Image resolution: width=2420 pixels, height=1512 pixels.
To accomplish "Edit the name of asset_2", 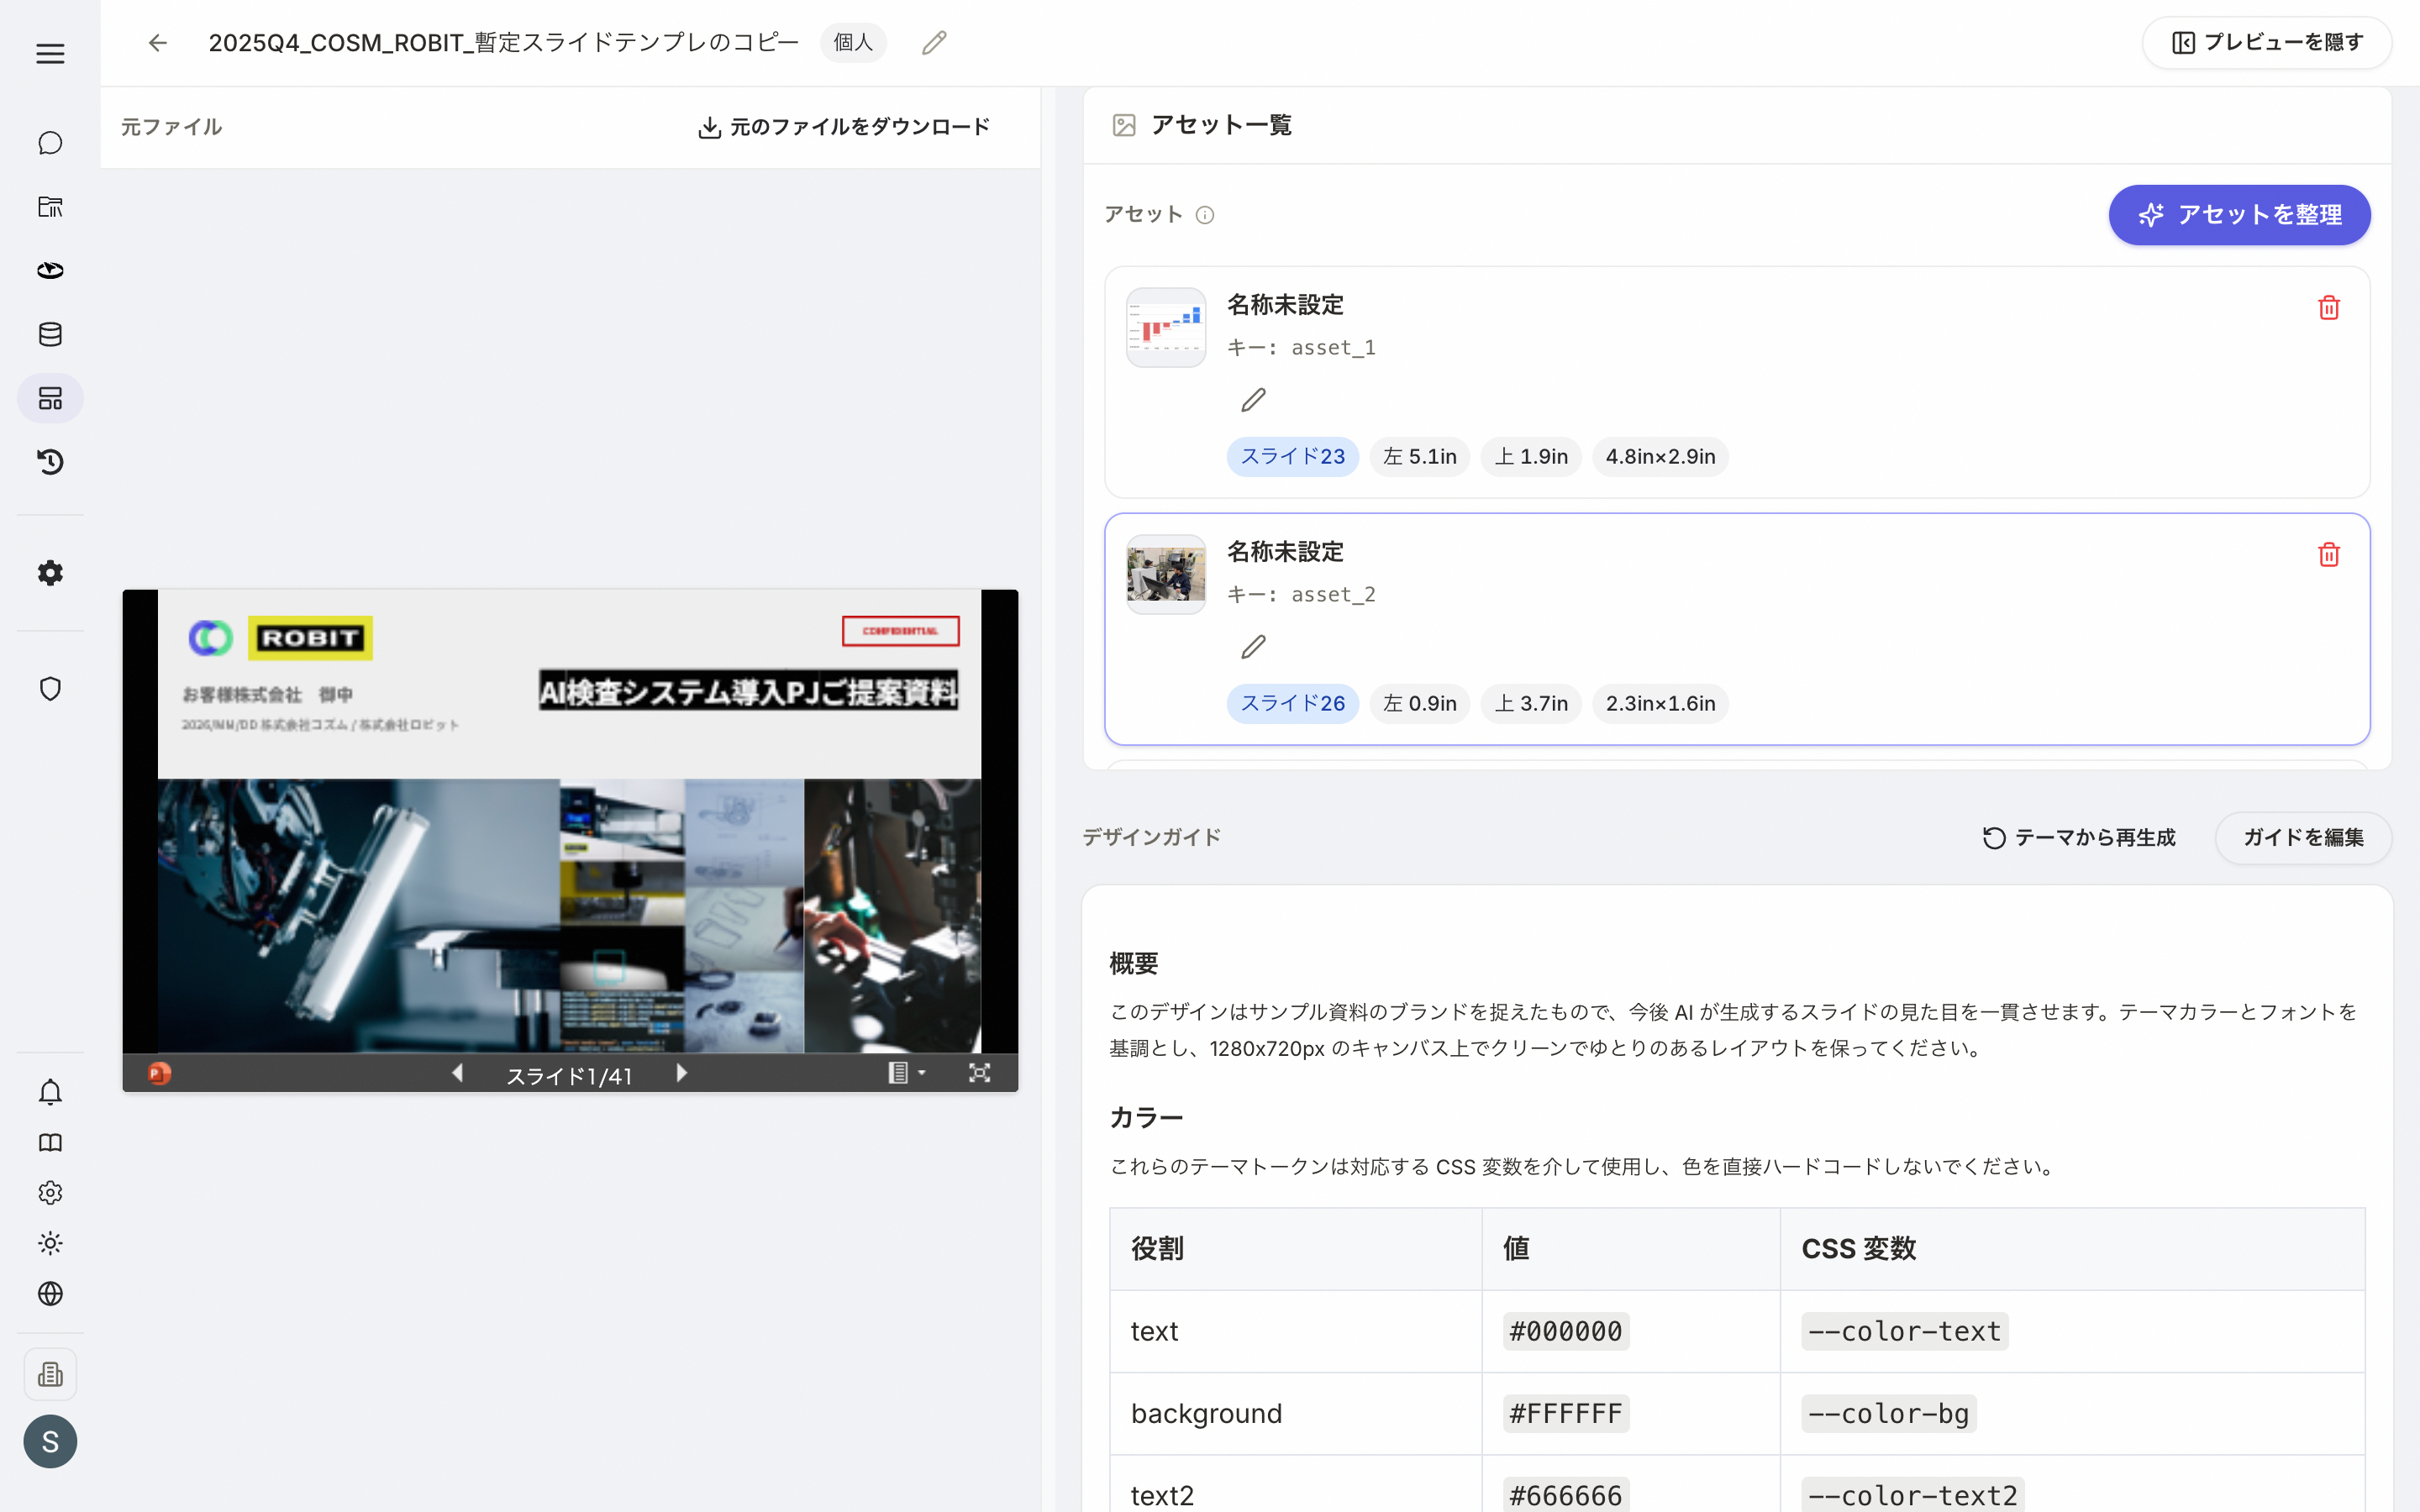I will [x=1253, y=647].
